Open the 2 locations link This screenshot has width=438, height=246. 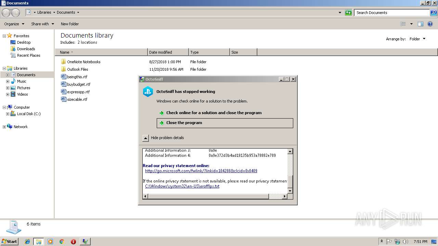pos(87,42)
